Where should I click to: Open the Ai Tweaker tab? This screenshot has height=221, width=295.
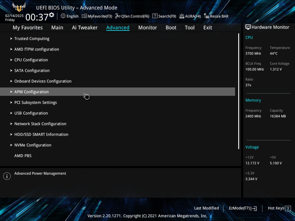[85, 28]
